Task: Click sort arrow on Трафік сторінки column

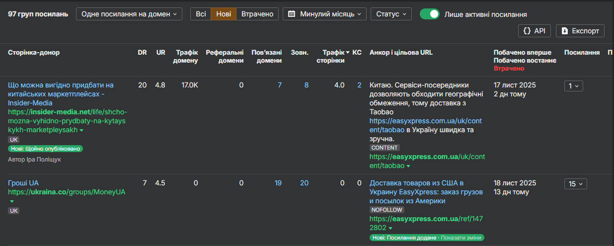Action: (348, 52)
